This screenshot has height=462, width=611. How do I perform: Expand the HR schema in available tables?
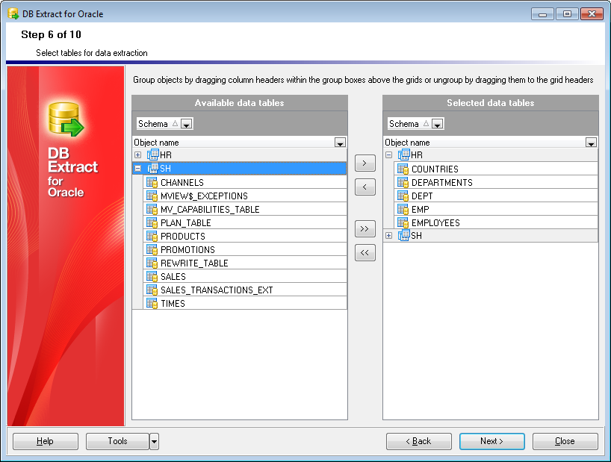tap(138, 155)
